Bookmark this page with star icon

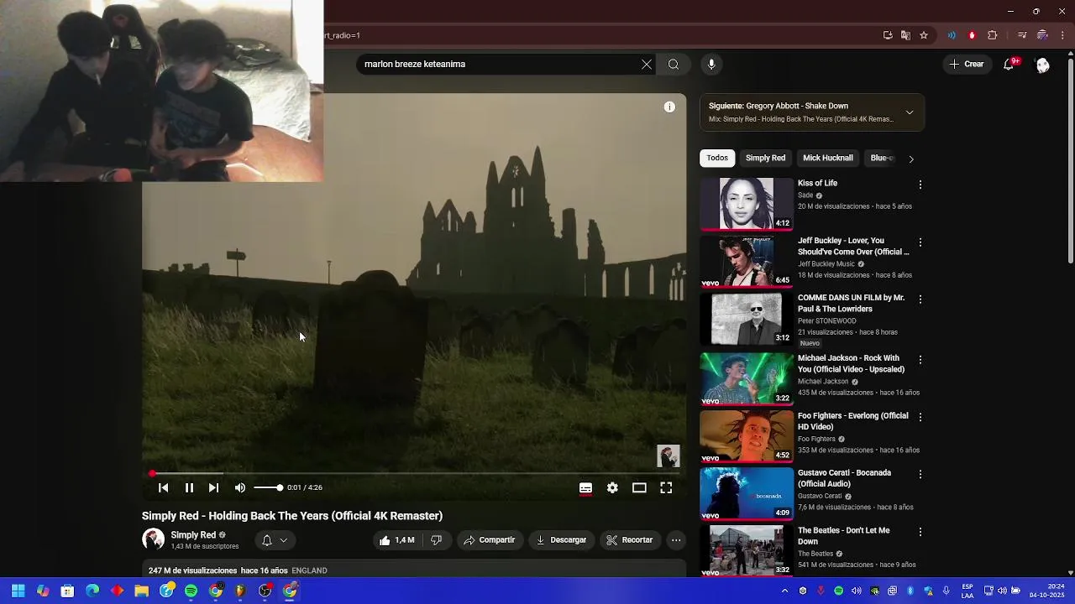coord(924,35)
